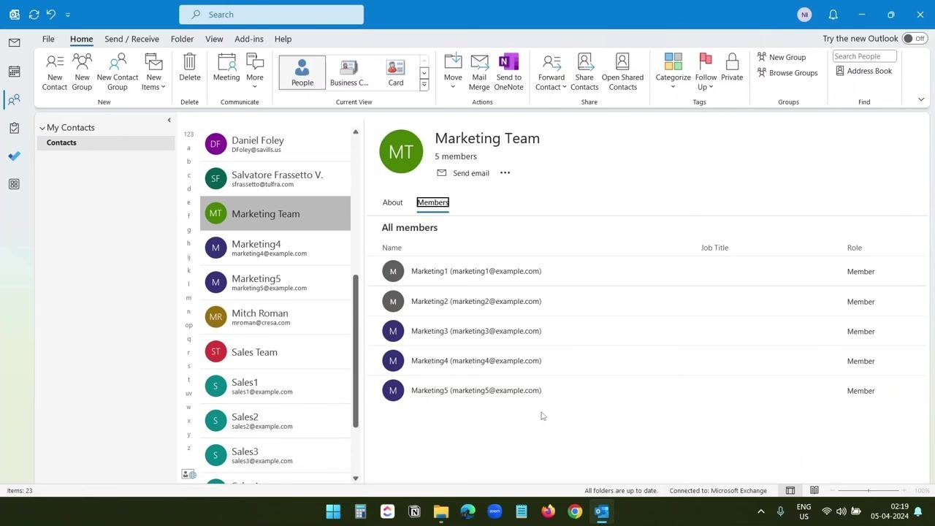Screen dimensions: 935x526
Task: Open the Categorize dropdown
Action: (673, 72)
